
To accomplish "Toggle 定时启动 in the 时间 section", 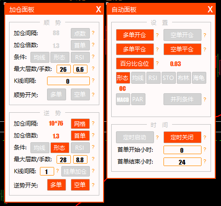I will click(135, 137).
